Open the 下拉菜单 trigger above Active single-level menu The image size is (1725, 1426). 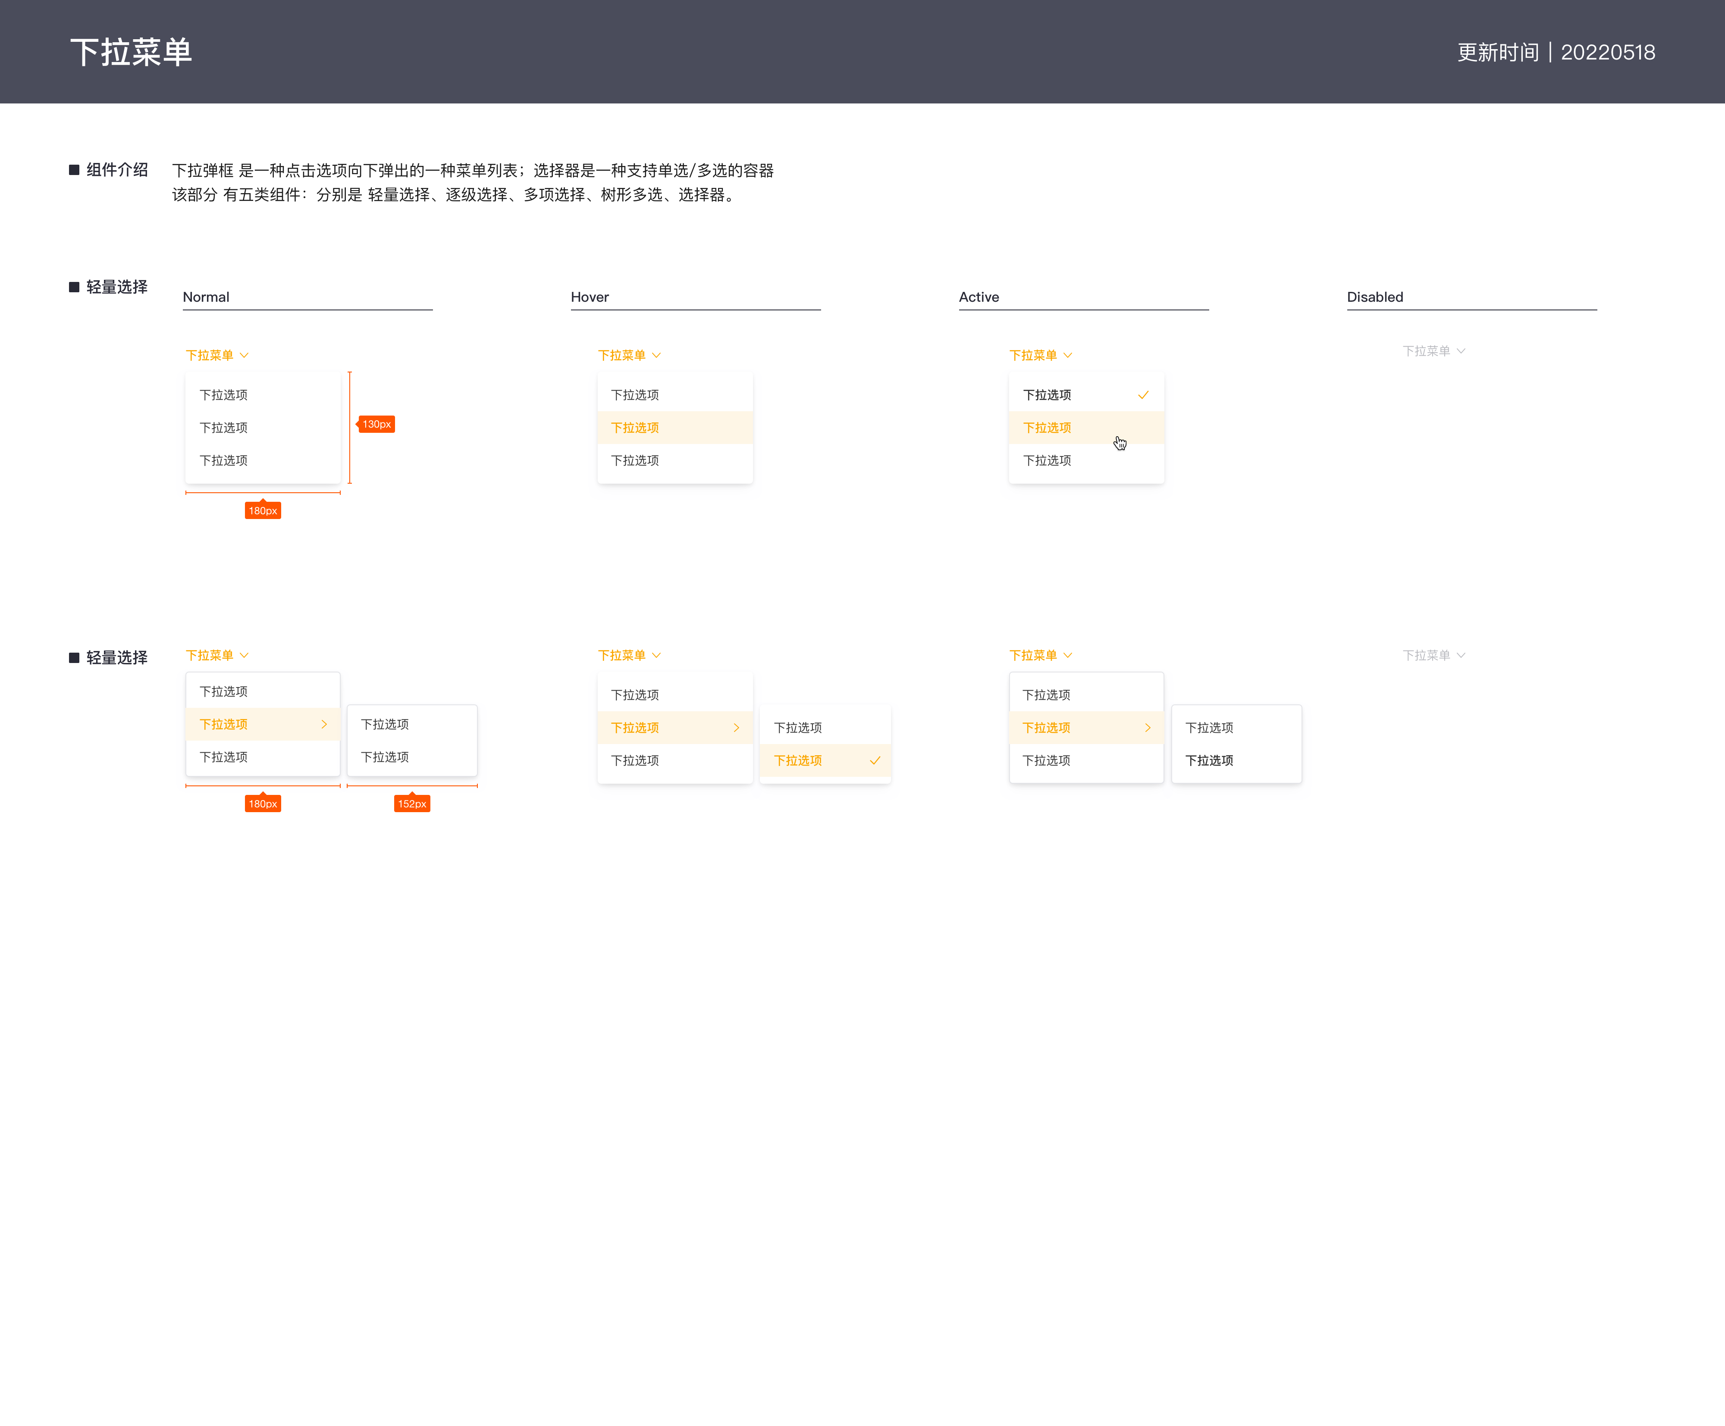click(x=1041, y=356)
